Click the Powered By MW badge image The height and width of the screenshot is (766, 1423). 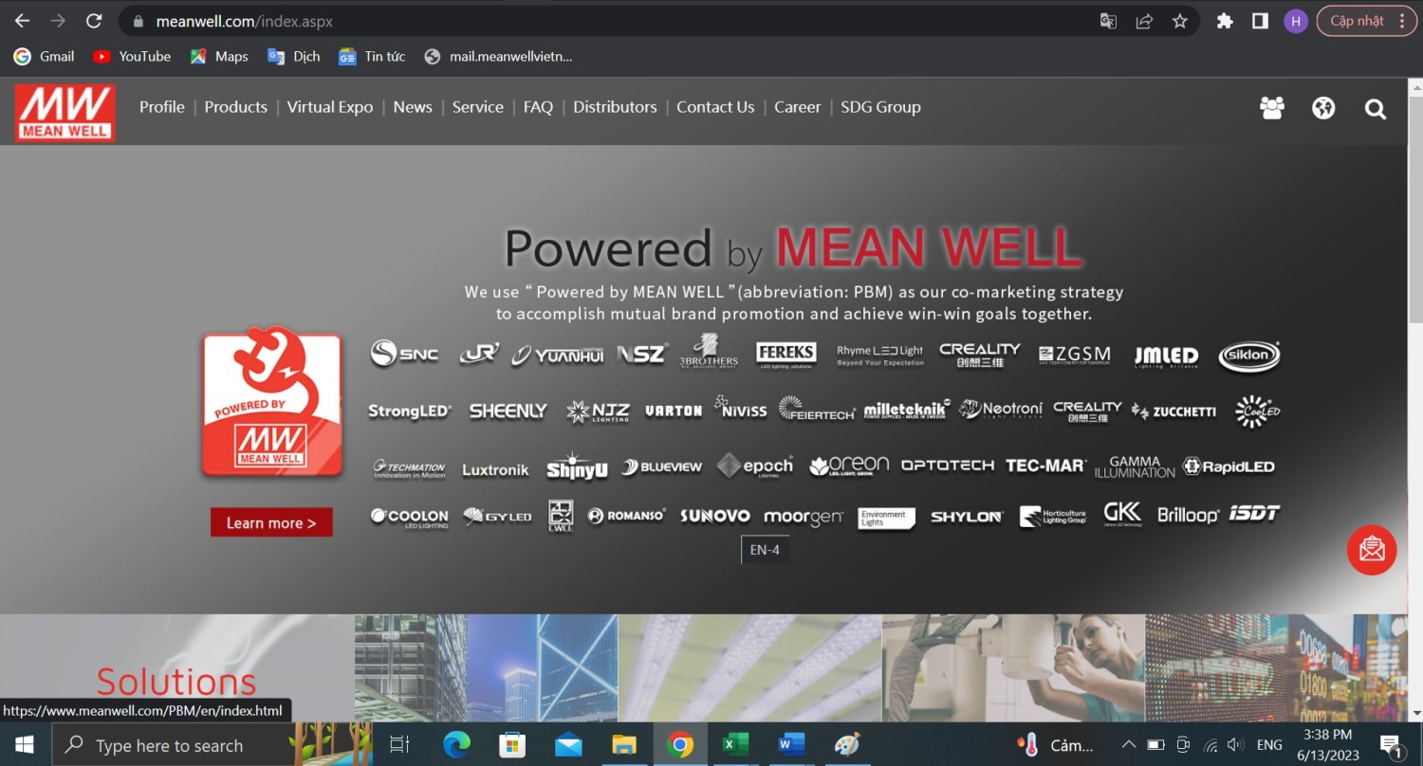tap(271, 402)
